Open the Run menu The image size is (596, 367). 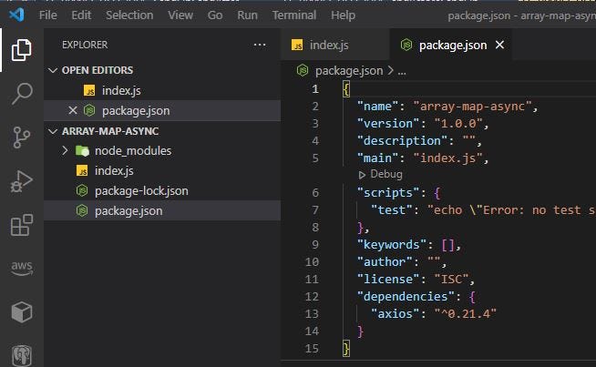pos(247,15)
